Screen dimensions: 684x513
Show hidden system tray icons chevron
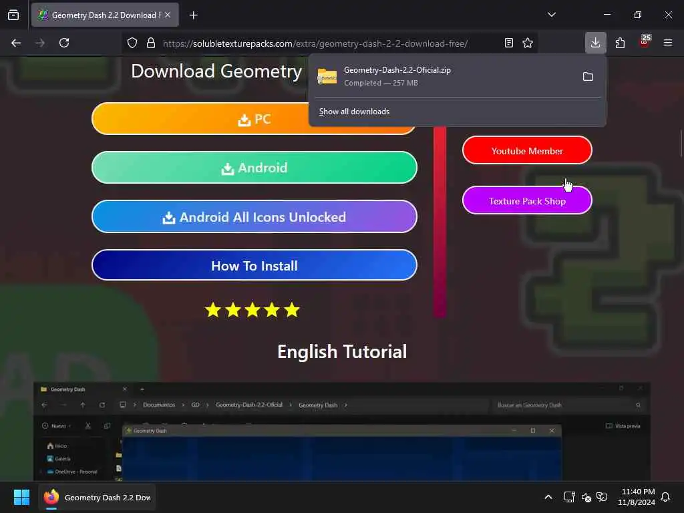548,497
